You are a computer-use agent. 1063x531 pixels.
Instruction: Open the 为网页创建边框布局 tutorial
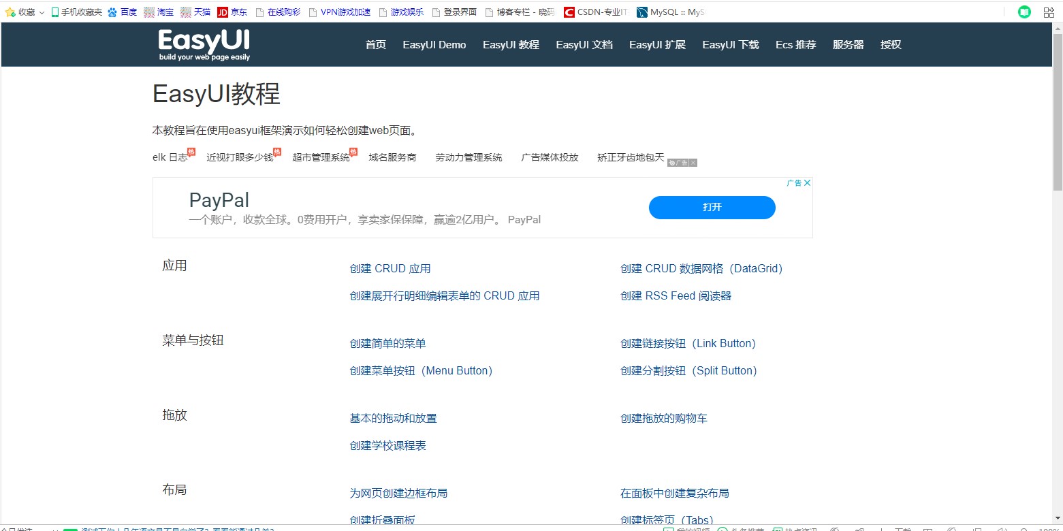(398, 494)
